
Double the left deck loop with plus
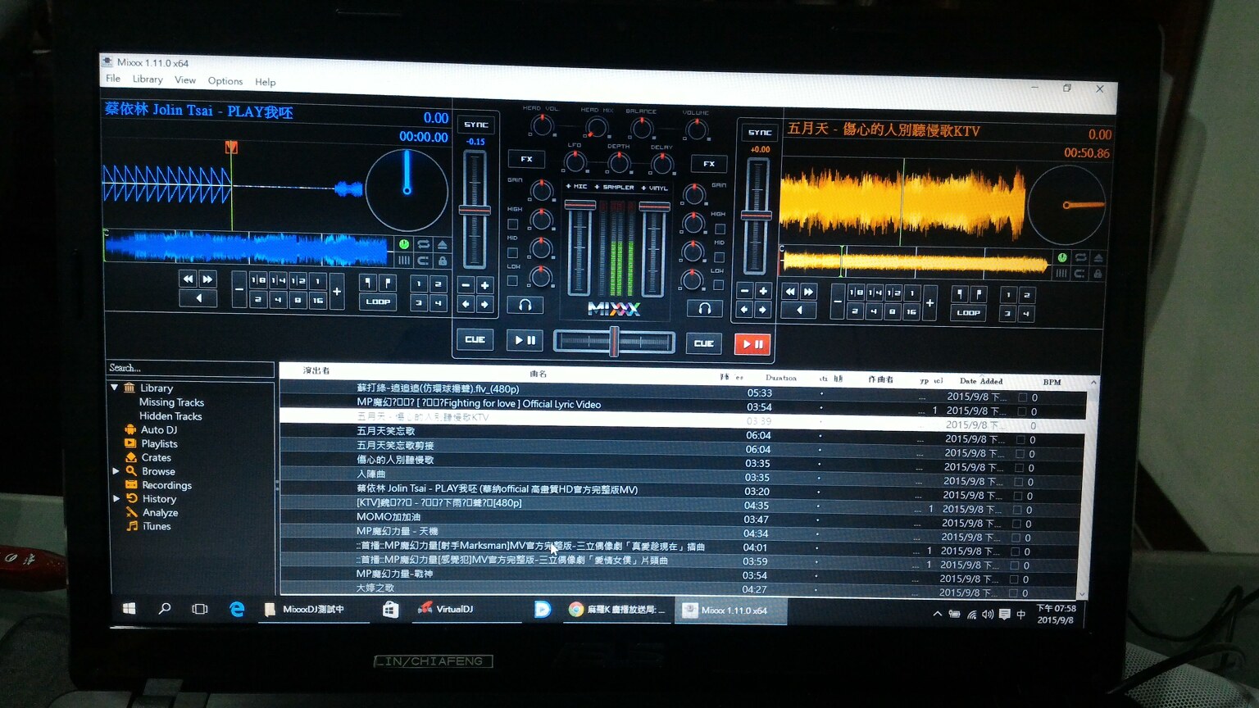click(337, 291)
